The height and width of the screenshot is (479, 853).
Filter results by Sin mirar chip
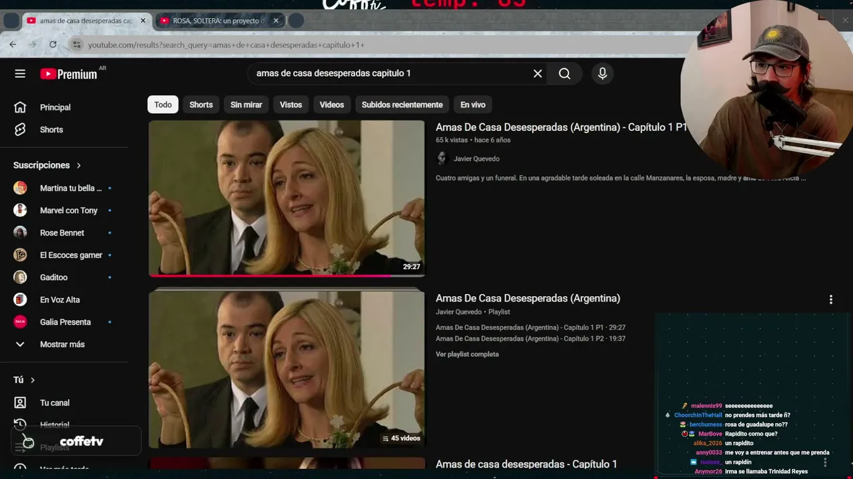click(247, 104)
